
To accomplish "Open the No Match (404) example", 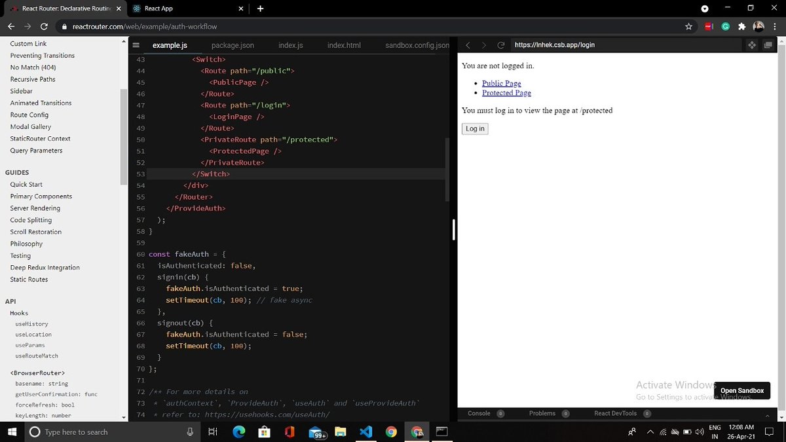I will tap(33, 67).
